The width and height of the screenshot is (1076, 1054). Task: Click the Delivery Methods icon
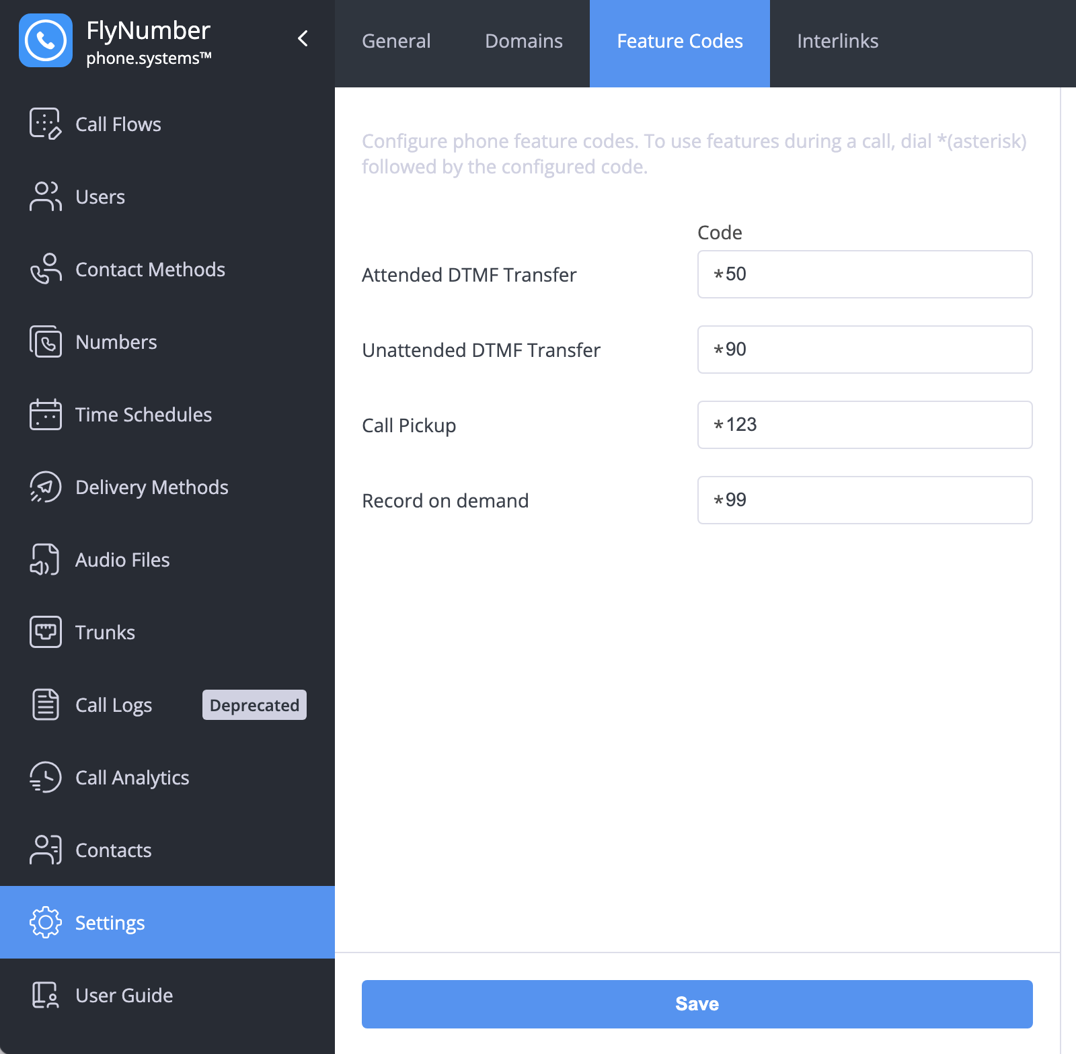46,487
